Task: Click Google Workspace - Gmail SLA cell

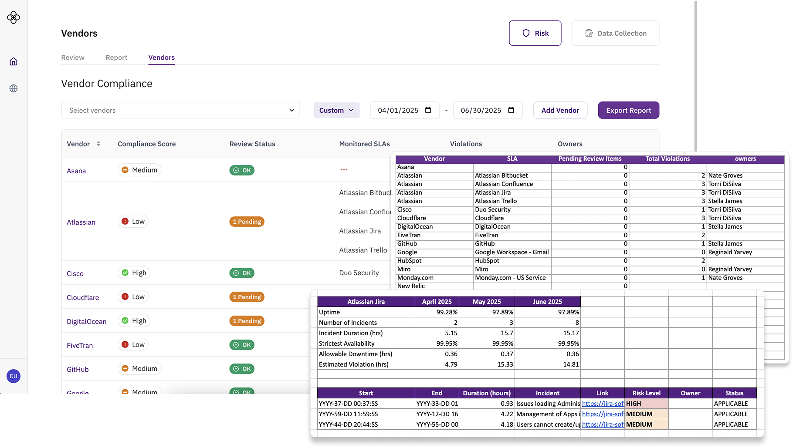Action: click(x=512, y=252)
